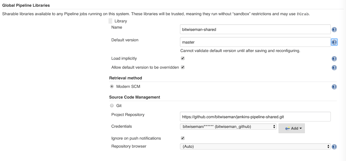The width and height of the screenshot is (346, 161).
Task: Open the Repository browser dropdown showing (Auto)
Action: pos(255,146)
